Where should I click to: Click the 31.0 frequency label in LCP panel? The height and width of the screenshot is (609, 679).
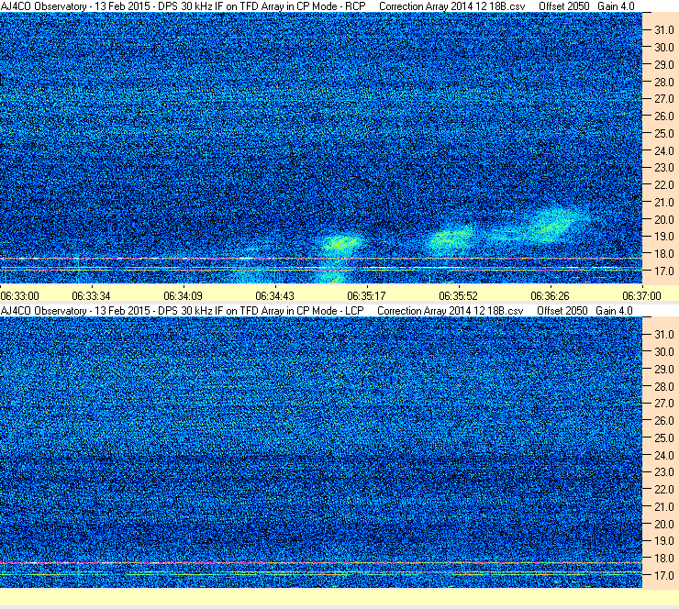663,335
